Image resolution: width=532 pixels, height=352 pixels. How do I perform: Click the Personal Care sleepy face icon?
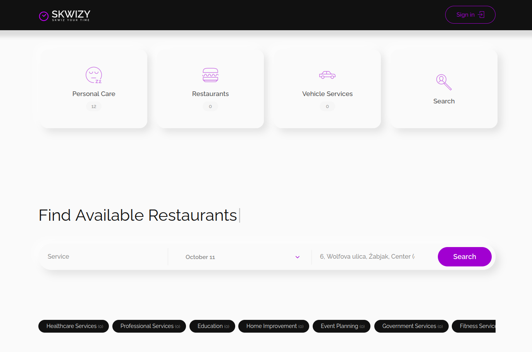click(x=94, y=75)
